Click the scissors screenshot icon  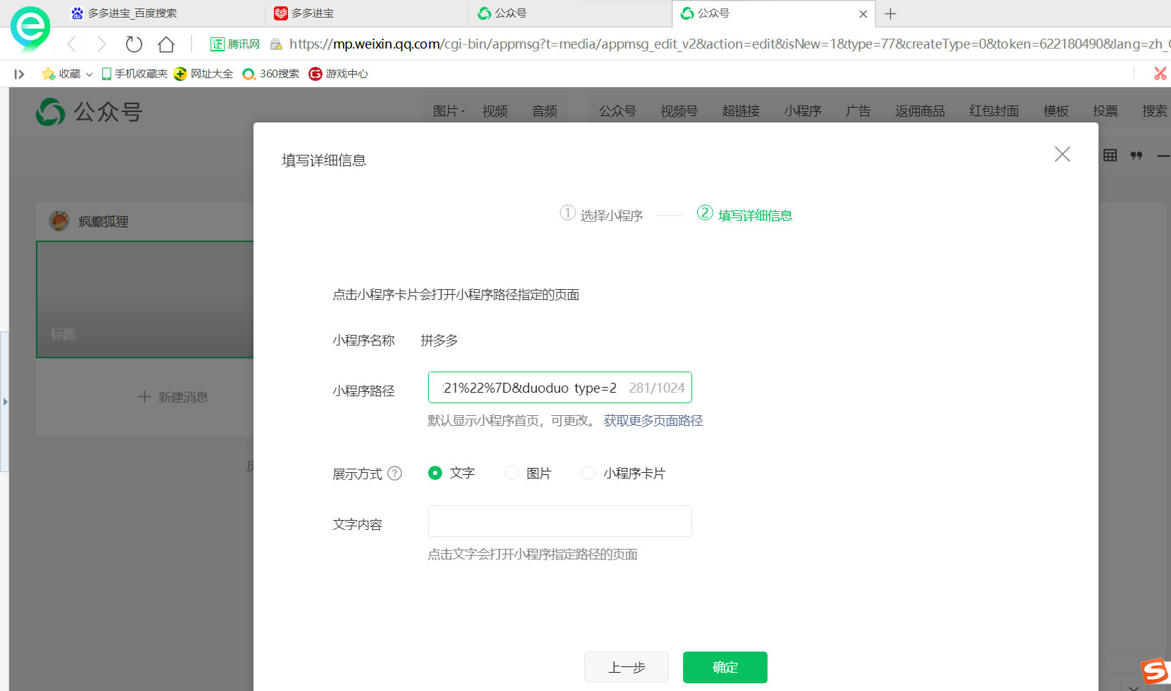click(1160, 73)
